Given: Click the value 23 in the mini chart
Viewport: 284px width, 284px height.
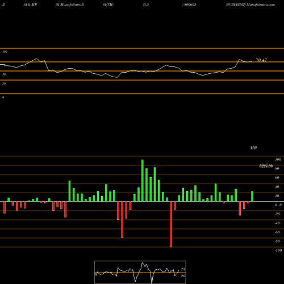Looking at the screenshot, I should [183, 269].
